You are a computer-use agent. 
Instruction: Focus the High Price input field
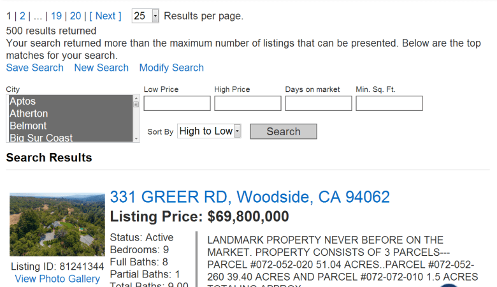248,103
